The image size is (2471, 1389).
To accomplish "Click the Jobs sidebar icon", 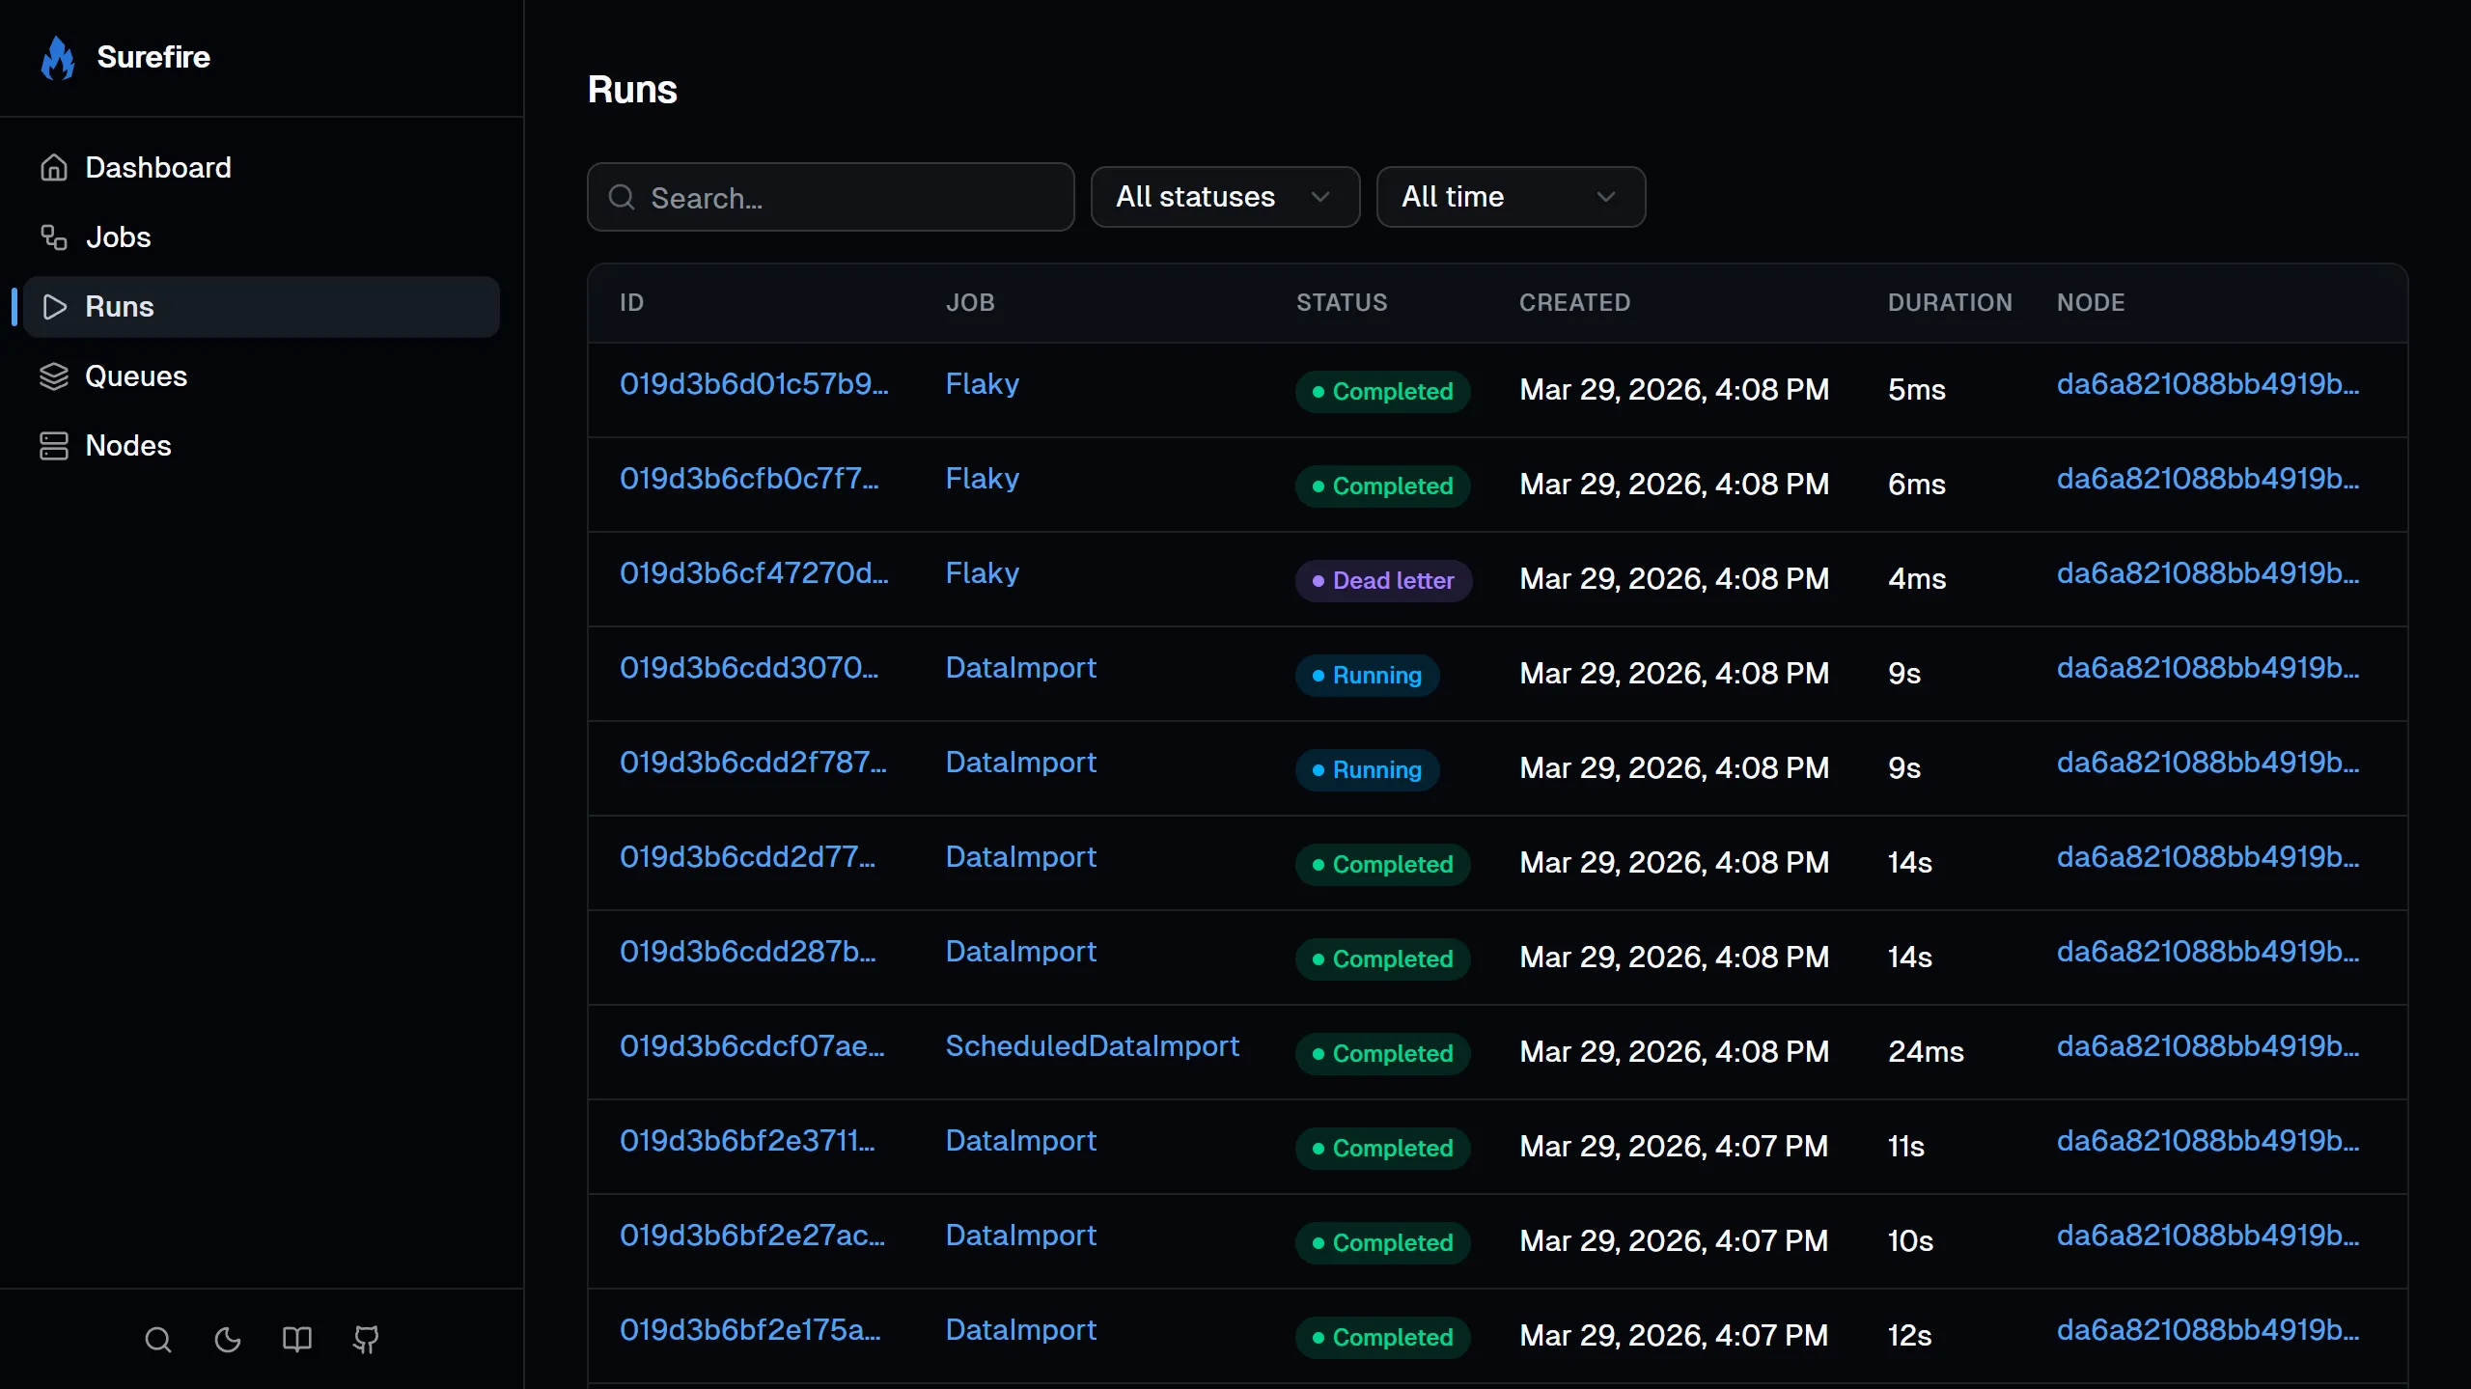I will point(54,237).
